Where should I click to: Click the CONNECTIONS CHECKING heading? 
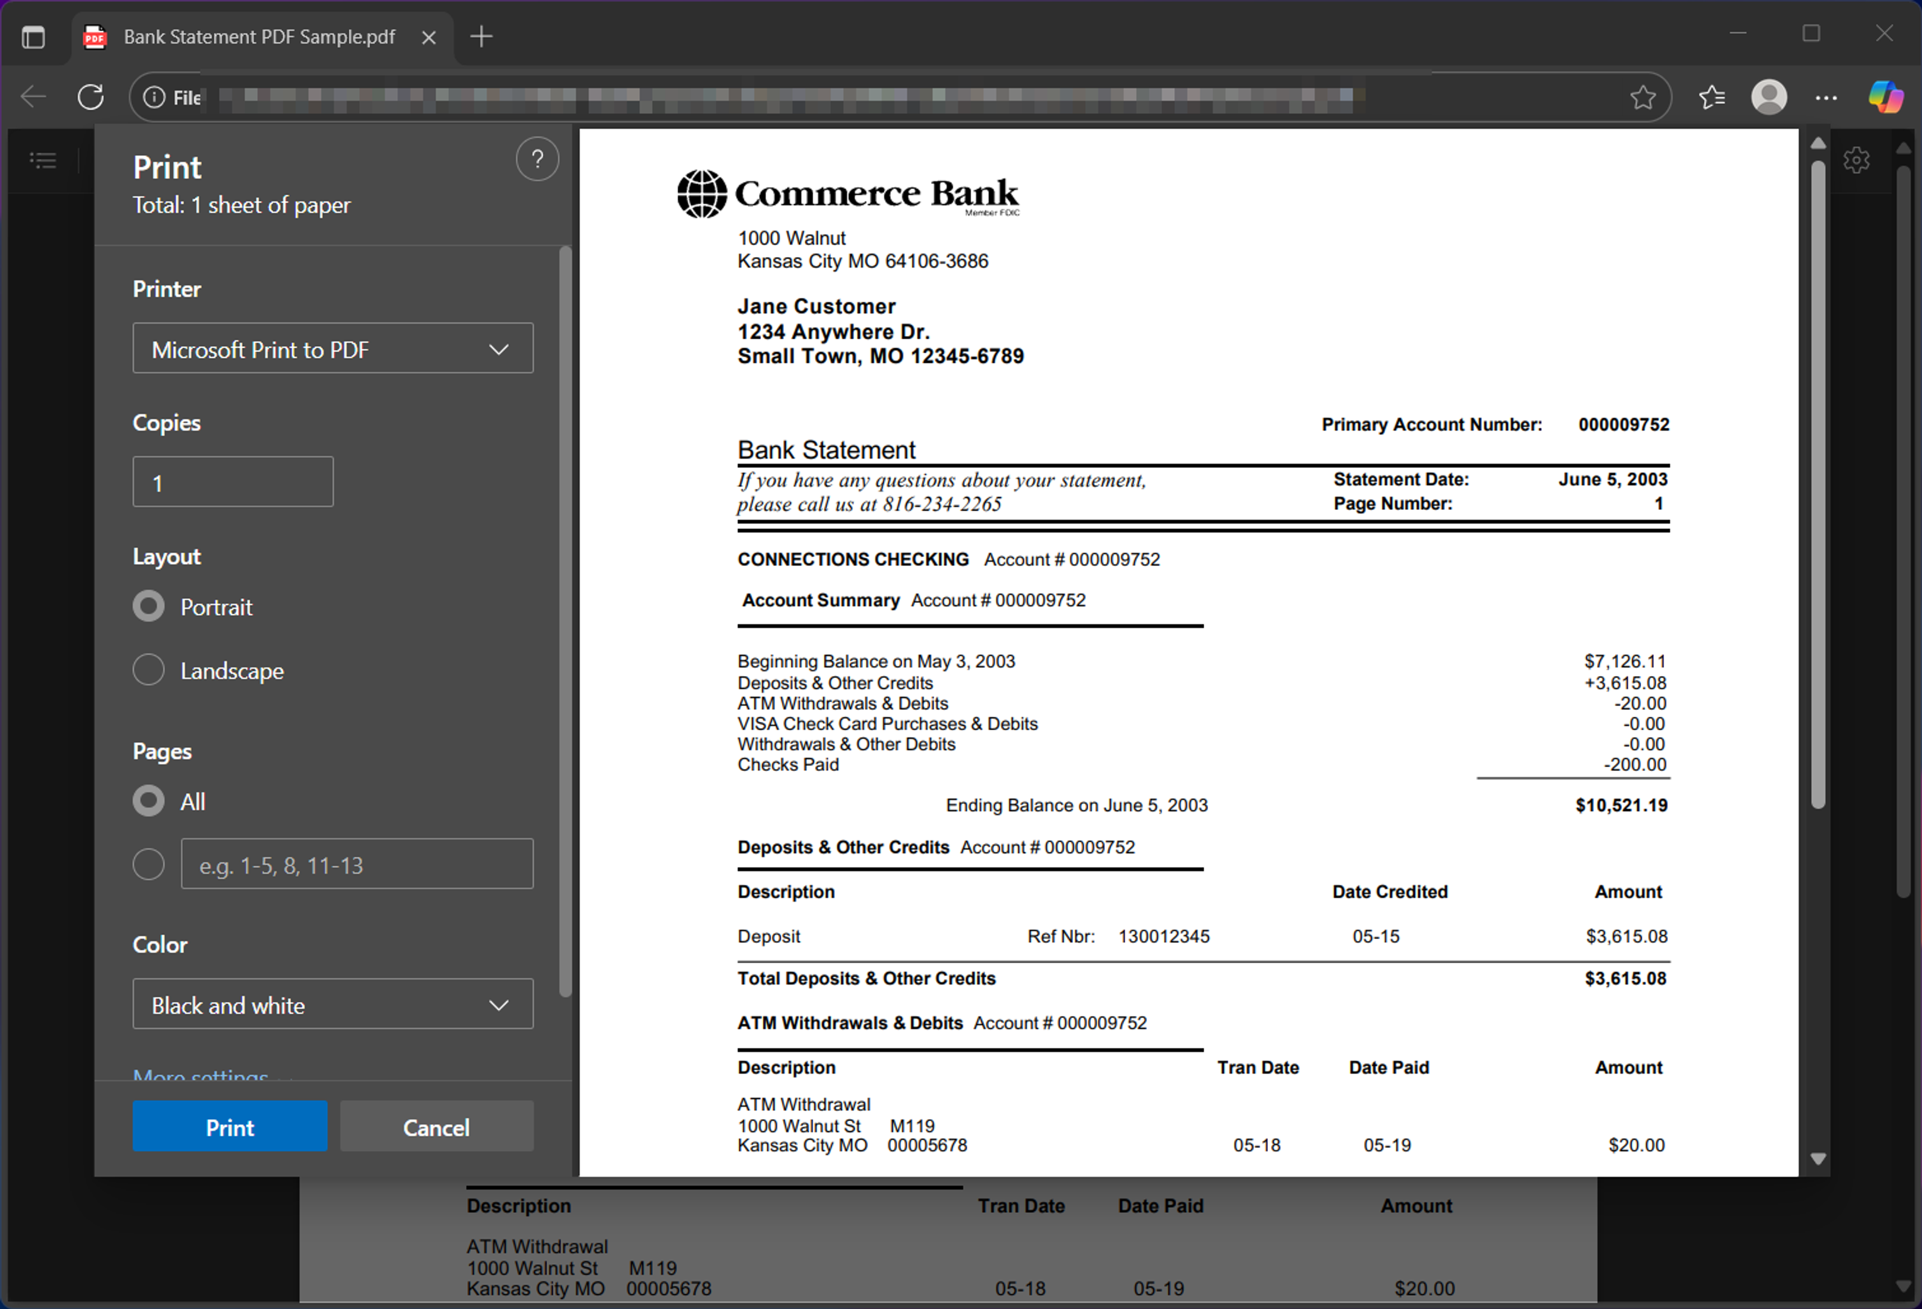pos(853,560)
